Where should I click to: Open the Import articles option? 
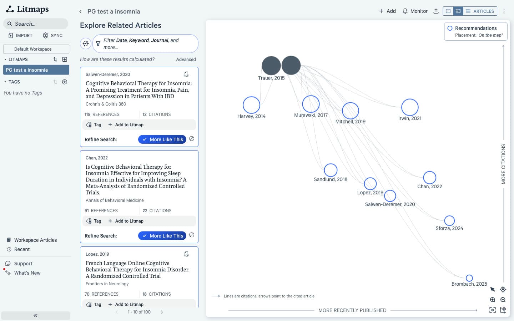pyautogui.click(x=20, y=35)
